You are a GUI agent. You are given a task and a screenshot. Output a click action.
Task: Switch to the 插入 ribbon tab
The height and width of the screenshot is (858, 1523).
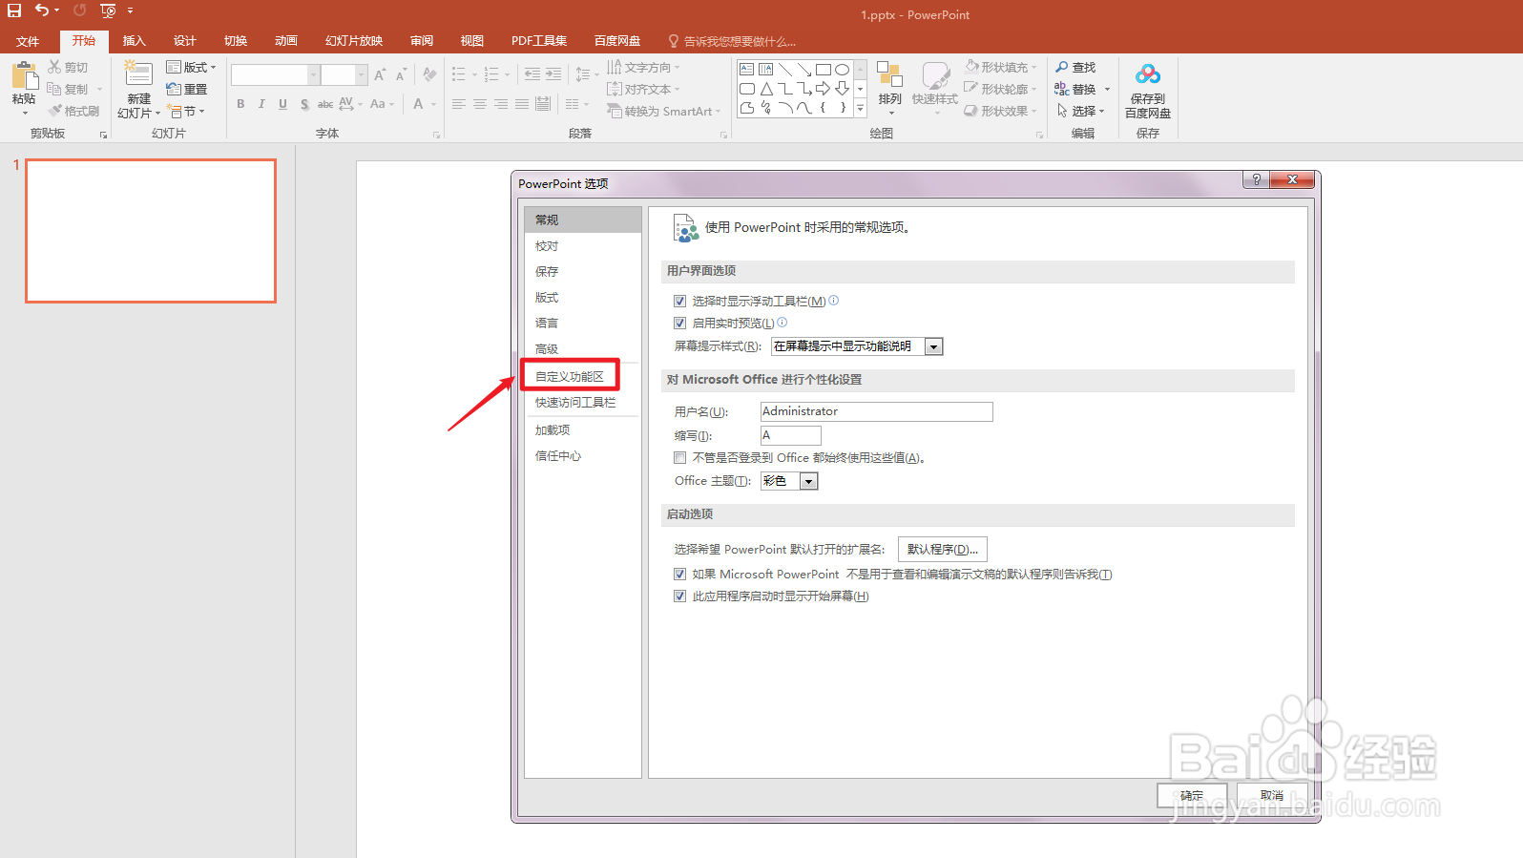click(x=135, y=41)
